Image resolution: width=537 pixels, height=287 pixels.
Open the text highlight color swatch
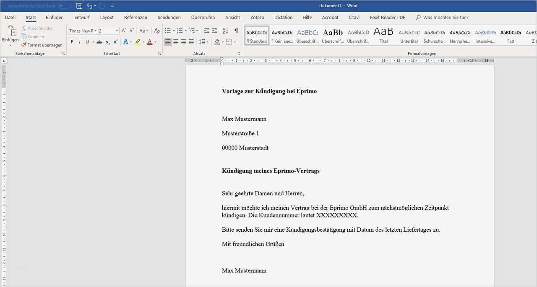point(137,41)
